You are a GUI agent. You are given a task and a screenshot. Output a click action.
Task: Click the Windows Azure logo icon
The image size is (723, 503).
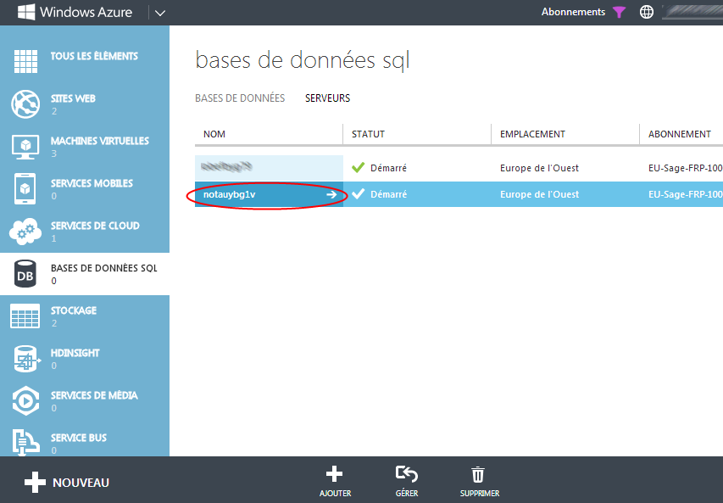point(25,12)
